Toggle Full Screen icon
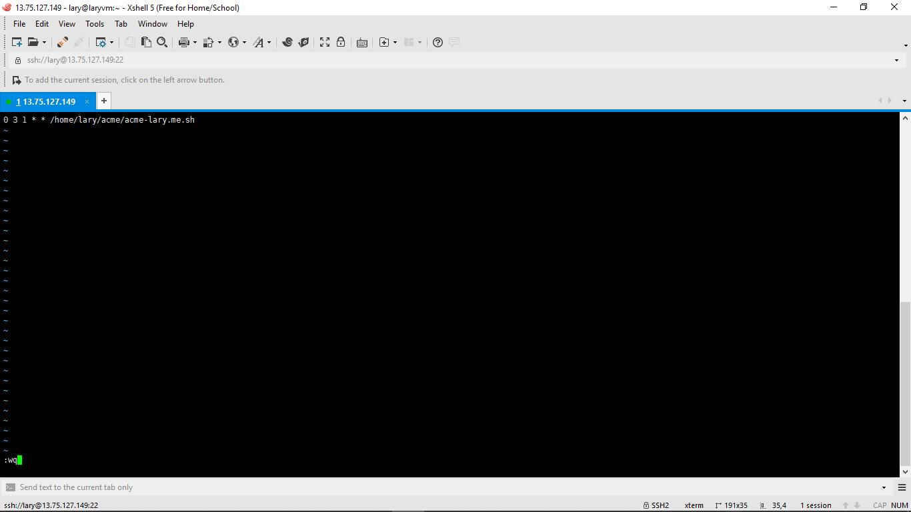 [325, 42]
